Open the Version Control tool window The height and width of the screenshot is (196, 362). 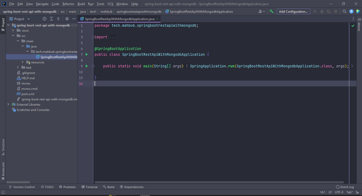[x=22, y=187]
